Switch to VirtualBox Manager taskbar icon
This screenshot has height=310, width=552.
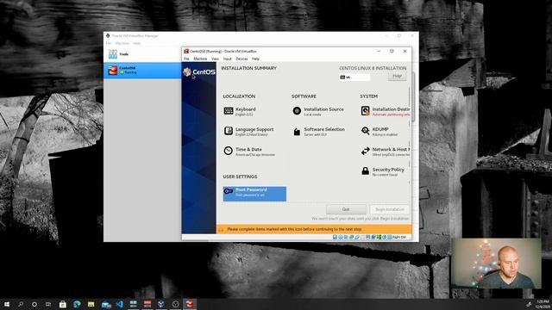161,304
